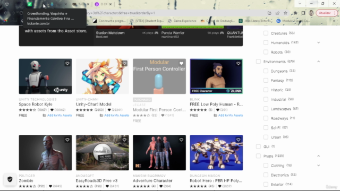340x191 pixels.
Task: Collapse the Environments category chevron
Action: tap(319, 62)
